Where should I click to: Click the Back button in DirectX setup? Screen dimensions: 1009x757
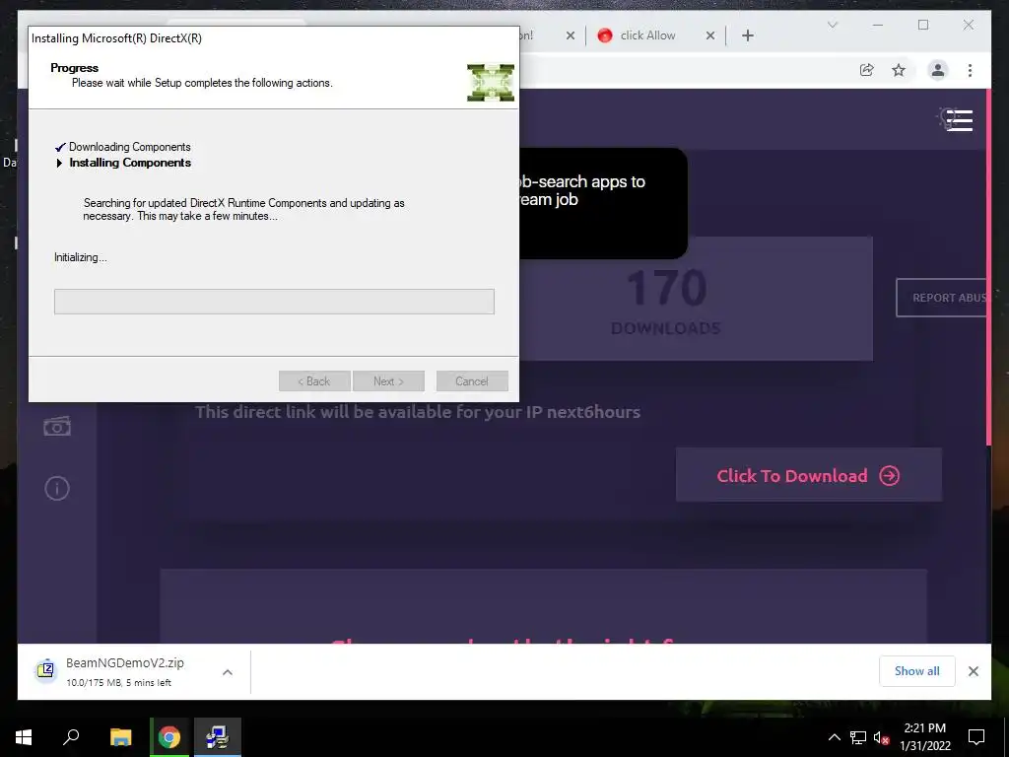[314, 381]
